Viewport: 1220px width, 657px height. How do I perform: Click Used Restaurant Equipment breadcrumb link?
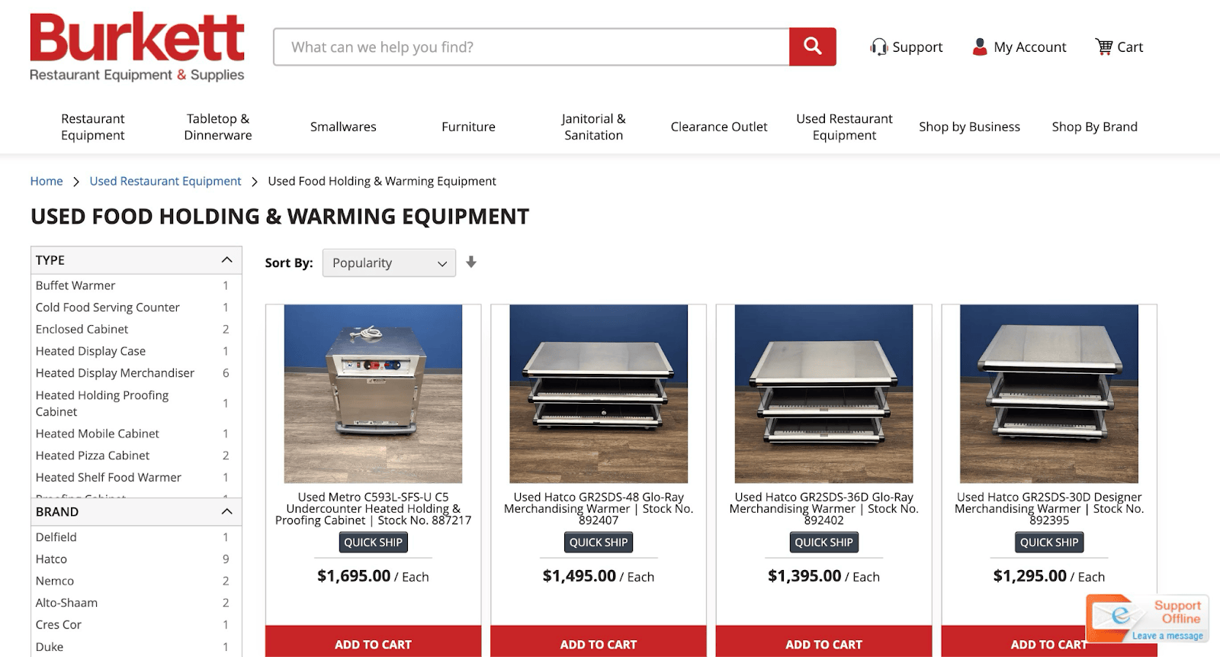165,181
